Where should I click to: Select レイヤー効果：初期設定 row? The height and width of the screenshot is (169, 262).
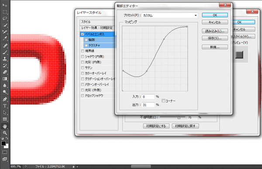tap(97, 28)
